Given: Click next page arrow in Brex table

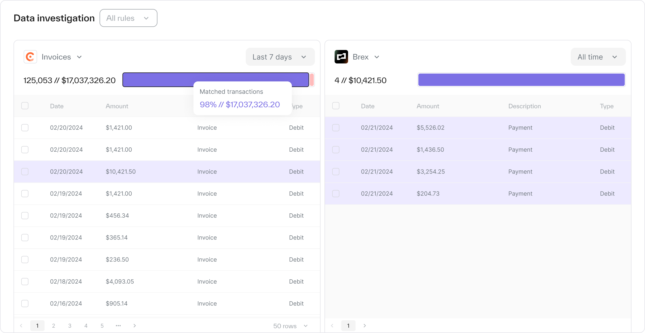Looking at the screenshot, I should tap(365, 326).
